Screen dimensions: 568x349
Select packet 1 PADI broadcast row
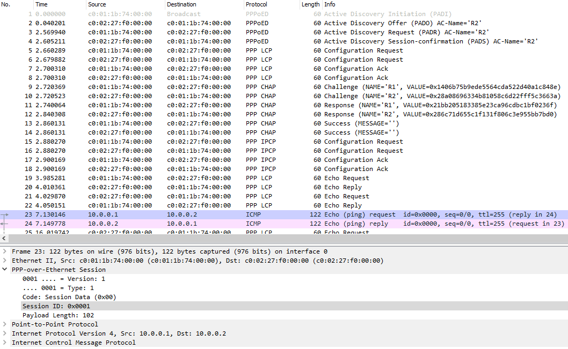point(284,14)
